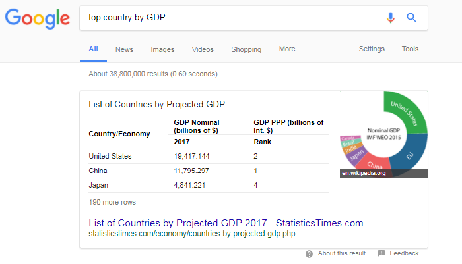
Task: Open the Tools filter options
Action: [410, 49]
